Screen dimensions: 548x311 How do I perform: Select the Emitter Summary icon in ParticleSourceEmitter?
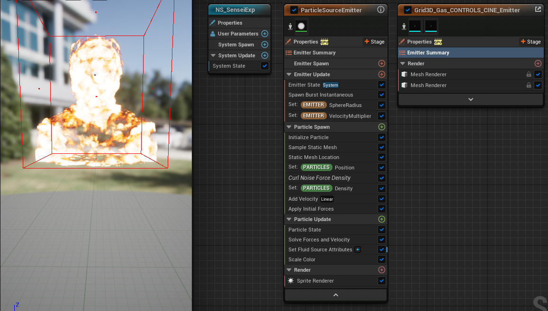point(288,52)
